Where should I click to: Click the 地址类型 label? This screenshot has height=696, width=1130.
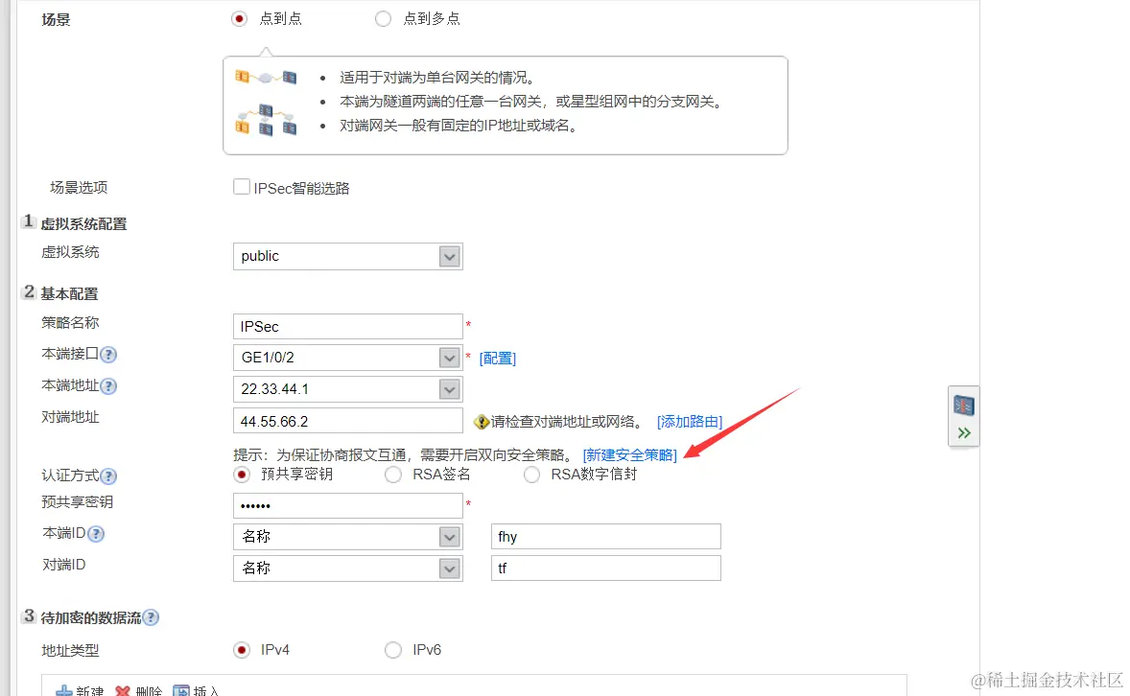tap(70, 651)
